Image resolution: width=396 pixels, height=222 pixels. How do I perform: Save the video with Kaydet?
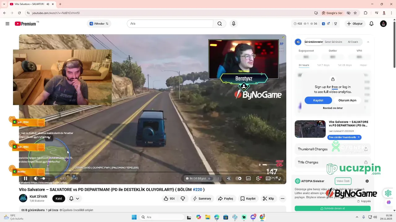click(248, 199)
